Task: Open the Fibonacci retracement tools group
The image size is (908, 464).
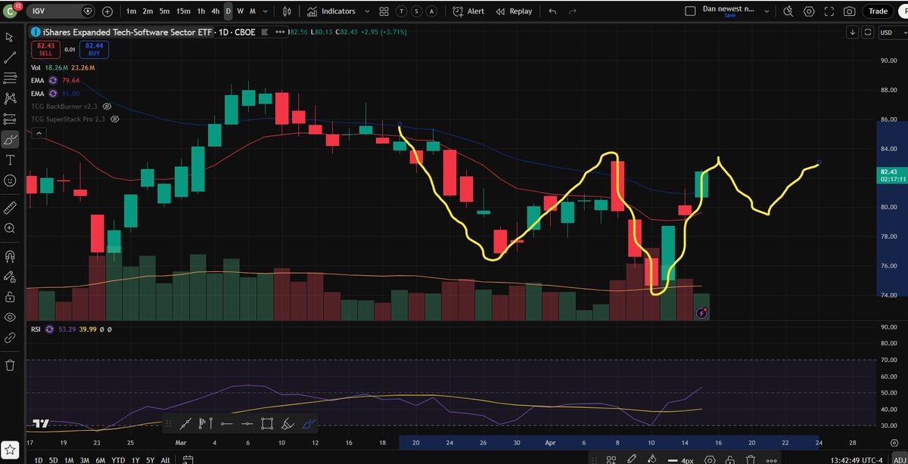Action: coord(11,78)
